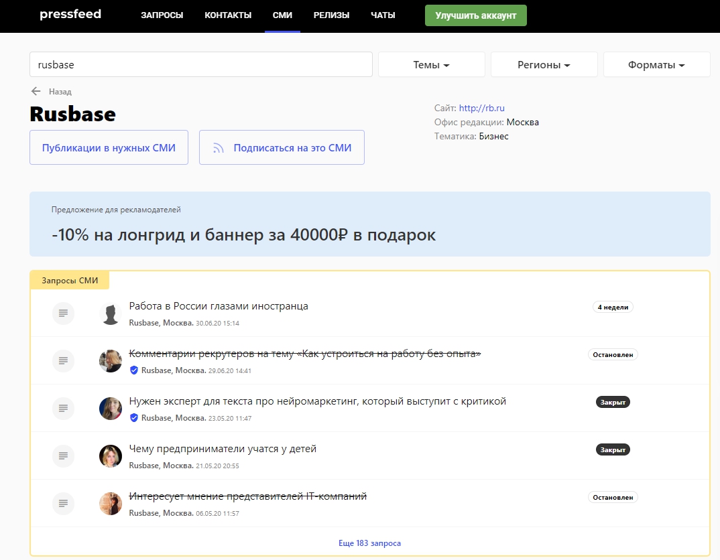Click the silhouette avatar for «Работа в России»

click(110, 313)
